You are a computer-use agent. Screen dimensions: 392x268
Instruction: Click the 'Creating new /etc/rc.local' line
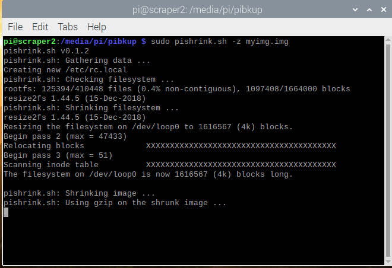tap(65, 70)
